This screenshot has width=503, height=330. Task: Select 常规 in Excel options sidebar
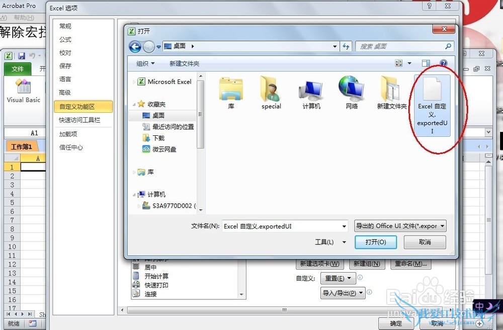click(x=65, y=26)
